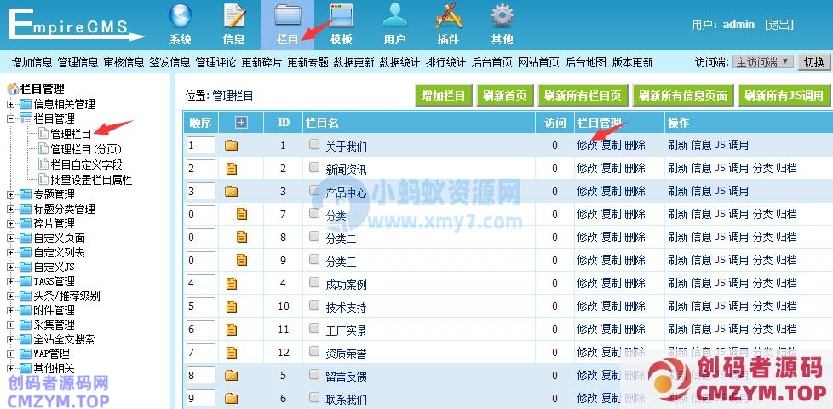833x409 pixels.
Task: Open the 其他 gear icon
Action: tap(503, 16)
